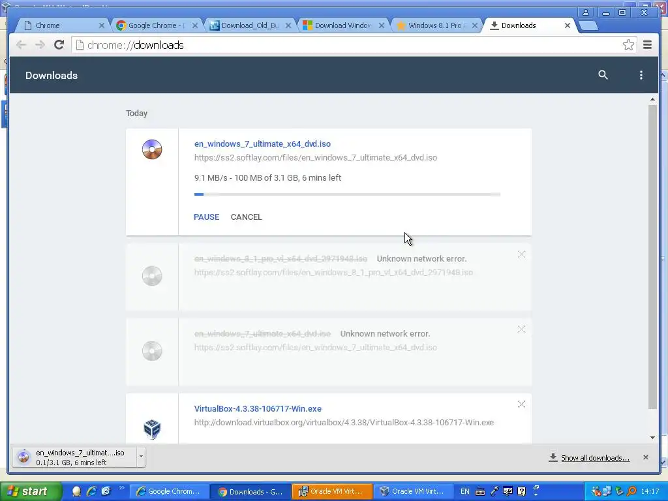Click Show all downloads link
Viewport: 668px width, 501px height.
[x=595, y=458]
